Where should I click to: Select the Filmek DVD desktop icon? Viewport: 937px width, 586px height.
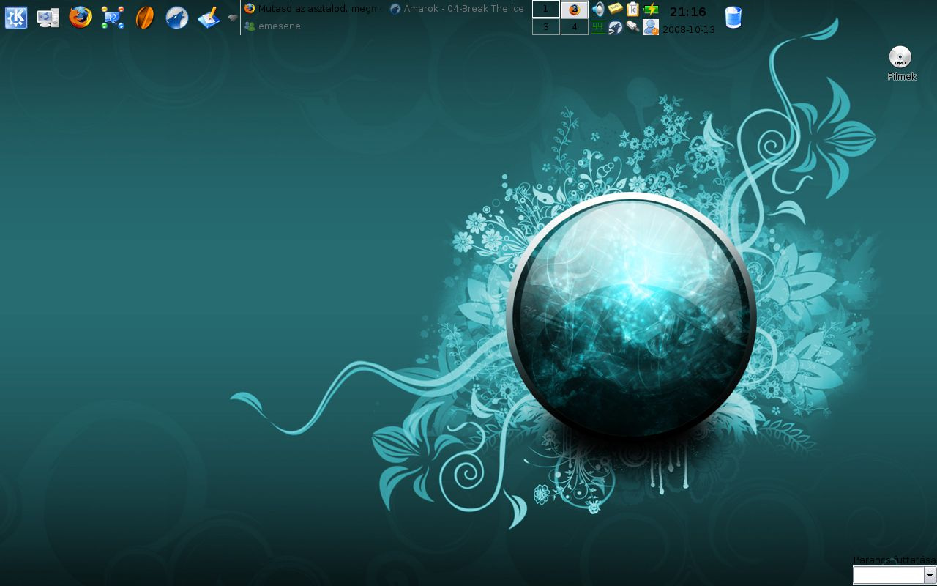pyautogui.click(x=901, y=63)
